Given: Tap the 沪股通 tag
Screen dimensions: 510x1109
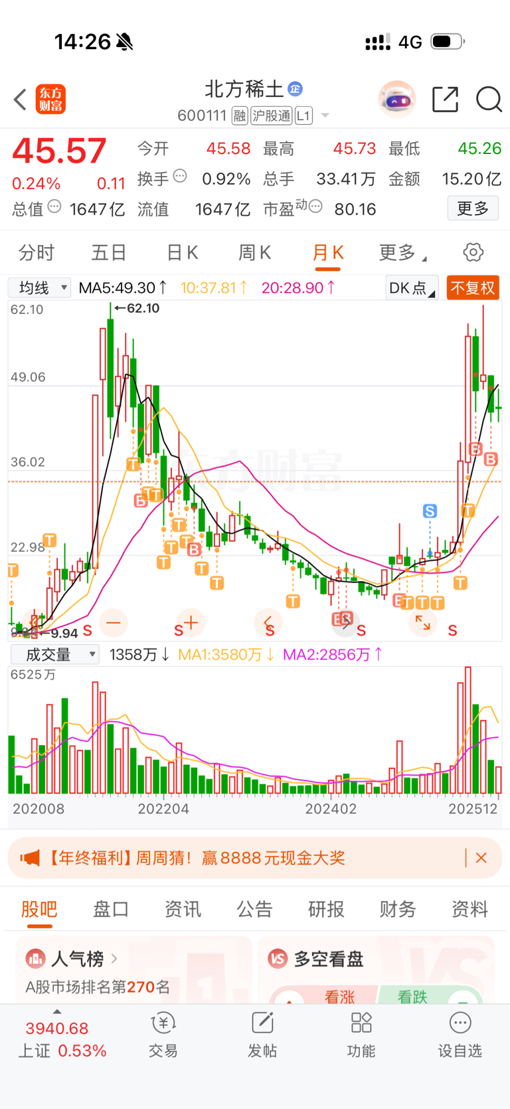Looking at the screenshot, I should (x=272, y=116).
